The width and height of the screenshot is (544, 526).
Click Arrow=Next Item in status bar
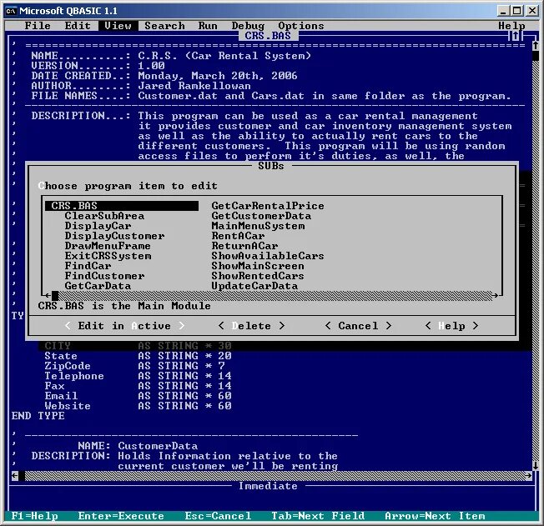tap(435, 516)
